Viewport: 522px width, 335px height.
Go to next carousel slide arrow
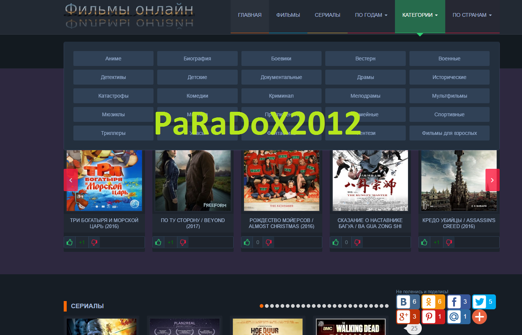click(x=492, y=180)
